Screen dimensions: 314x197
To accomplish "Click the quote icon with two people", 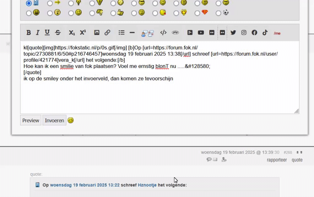I will (x=148, y=33).
